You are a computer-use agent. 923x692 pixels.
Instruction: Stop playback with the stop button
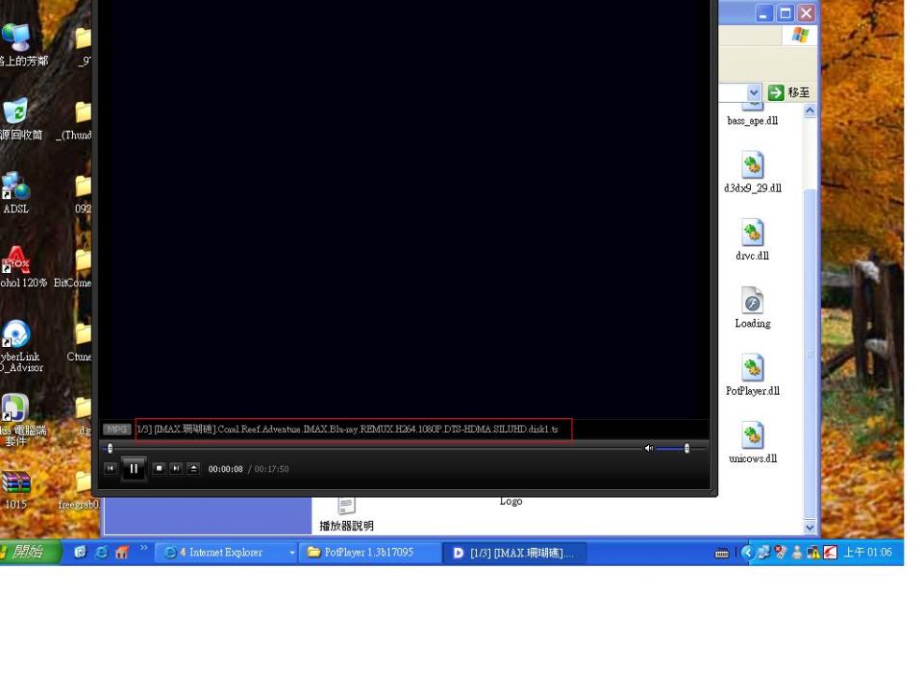[159, 468]
